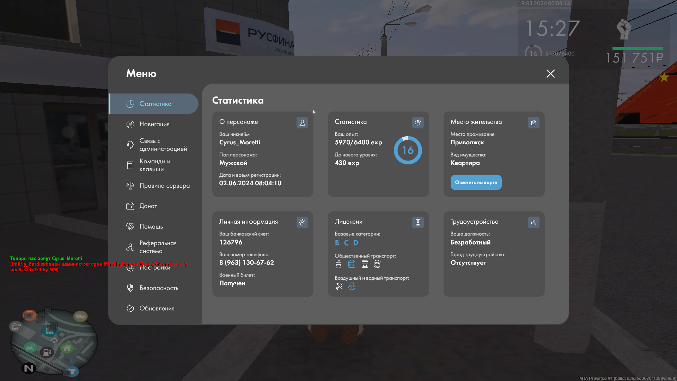Click the user icon in Личная информация card
The image size is (677, 381).
coord(302,222)
